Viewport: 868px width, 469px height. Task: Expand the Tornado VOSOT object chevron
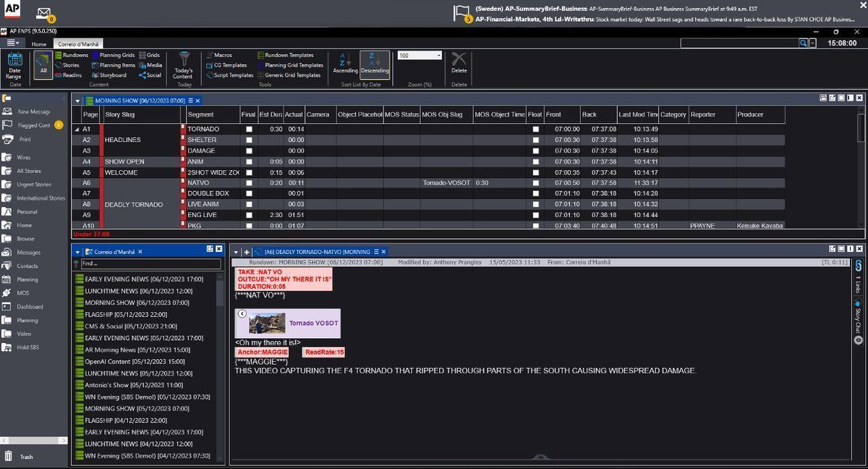(x=242, y=313)
